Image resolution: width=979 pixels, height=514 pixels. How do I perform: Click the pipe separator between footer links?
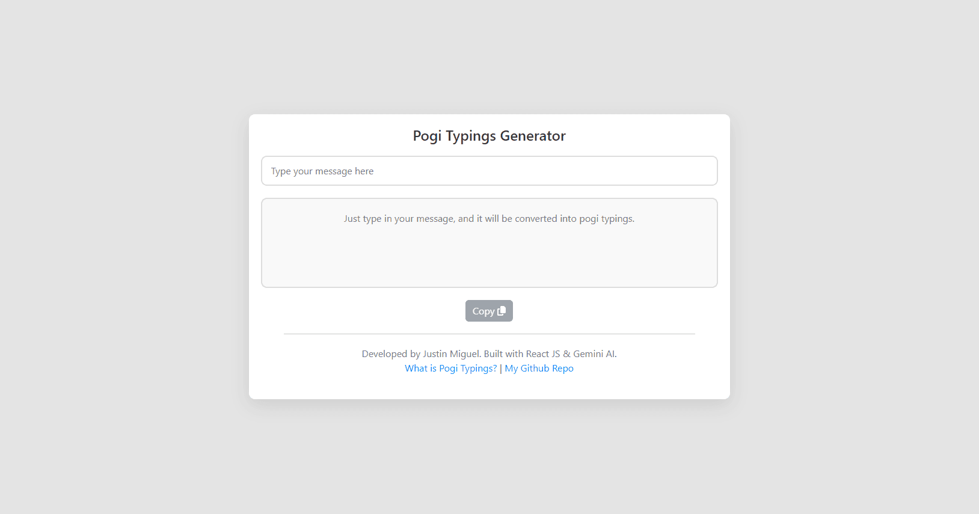pyautogui.click(x=501, y=369)
